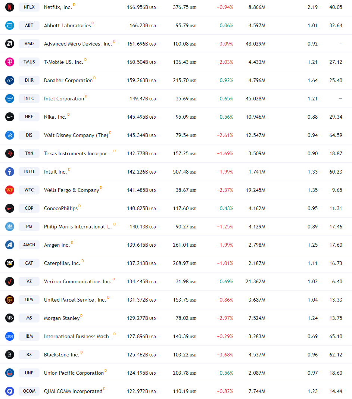Click the Walt Disney logo icon
This screenshot has width=352, height=399.
point(10,135)
